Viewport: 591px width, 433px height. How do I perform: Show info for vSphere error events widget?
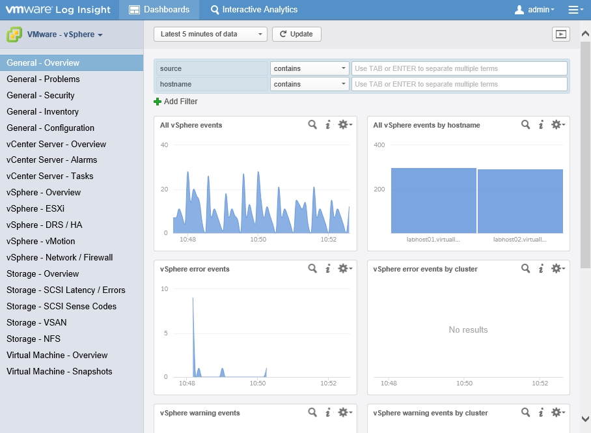pyautogui.click(x=328, y=268)
